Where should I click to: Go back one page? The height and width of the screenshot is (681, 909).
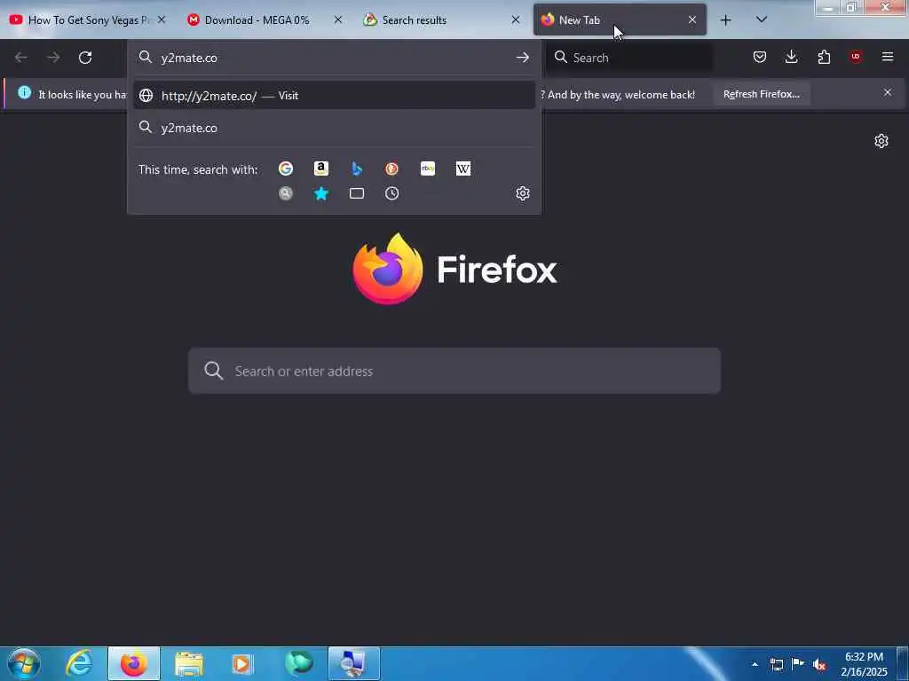click(21, 58)
